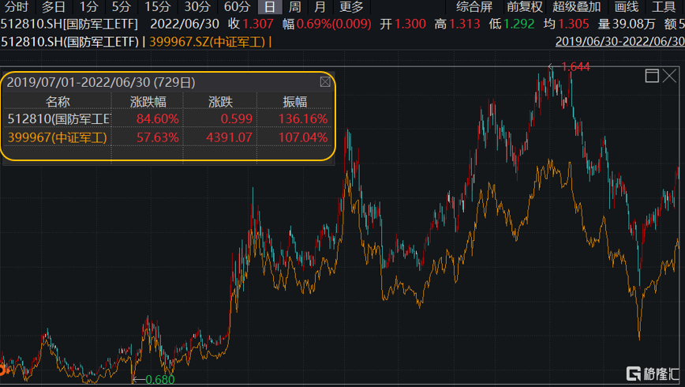Click the date range 2019/06/30-2022/06/30 link
This screenshot has height=387, width=685.
(620, 42)
